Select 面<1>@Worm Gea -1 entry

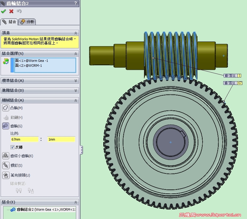point(31,61)
